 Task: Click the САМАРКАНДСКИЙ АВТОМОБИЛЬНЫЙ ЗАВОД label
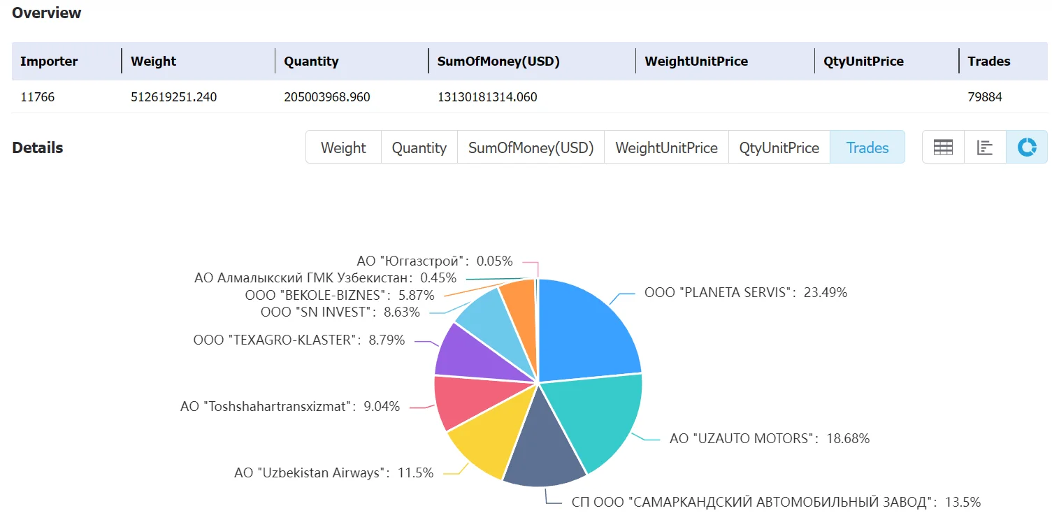[776, 502]
